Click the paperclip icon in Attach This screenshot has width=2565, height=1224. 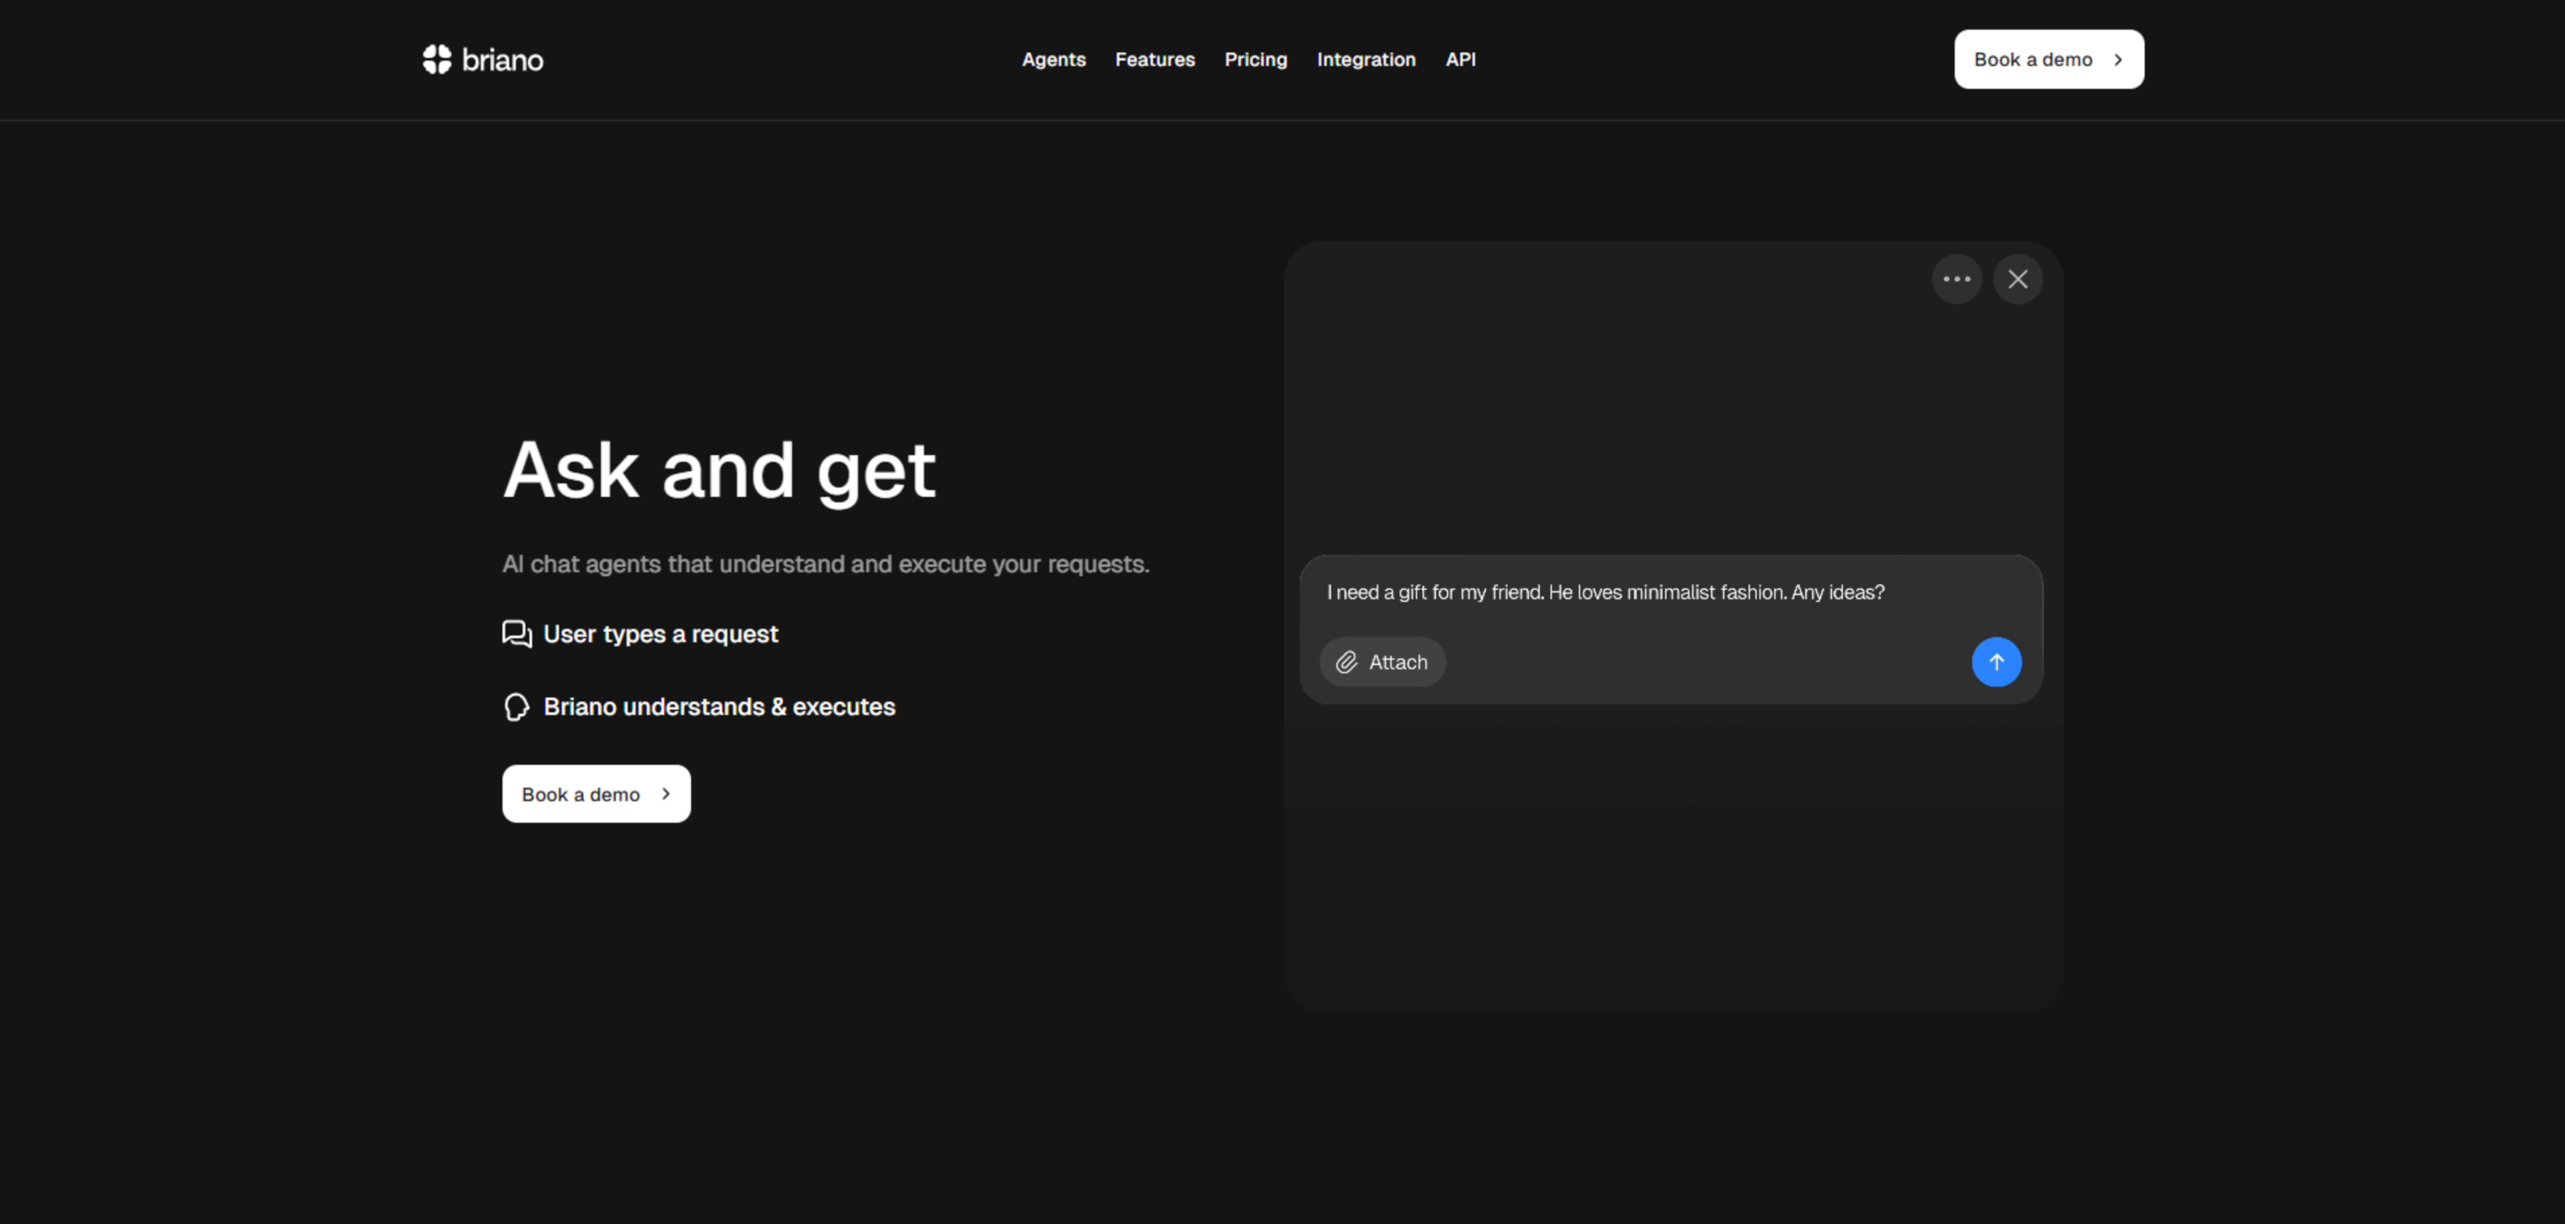1346,663
